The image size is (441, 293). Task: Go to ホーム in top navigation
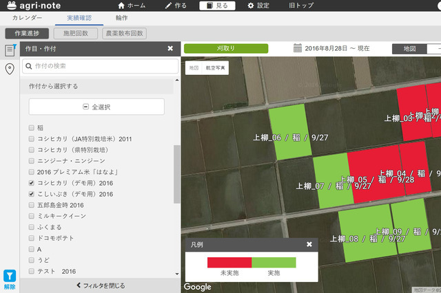(132, 6)
